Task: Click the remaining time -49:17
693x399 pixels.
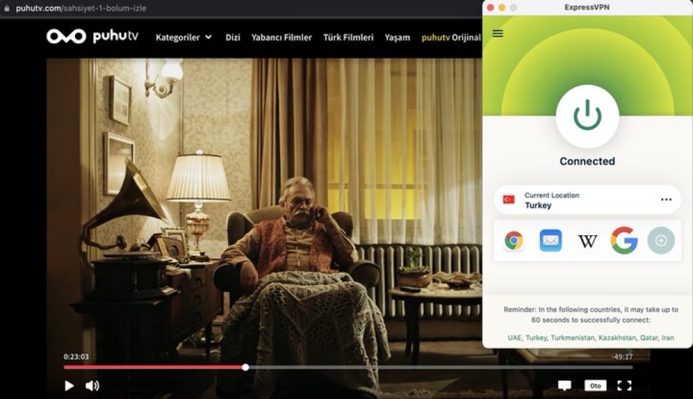Action: point(623,356)
